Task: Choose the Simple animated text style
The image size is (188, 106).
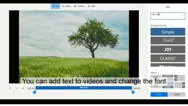Action: click(x=168, y=32)
